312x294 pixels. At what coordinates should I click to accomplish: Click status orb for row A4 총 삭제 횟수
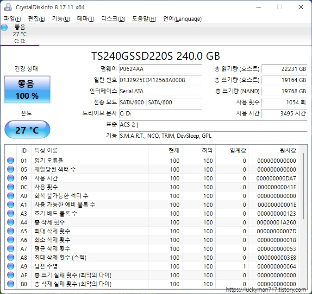coord(11,222)
